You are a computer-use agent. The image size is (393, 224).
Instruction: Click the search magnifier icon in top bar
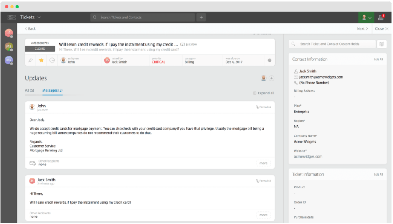[x=94, y=17]
